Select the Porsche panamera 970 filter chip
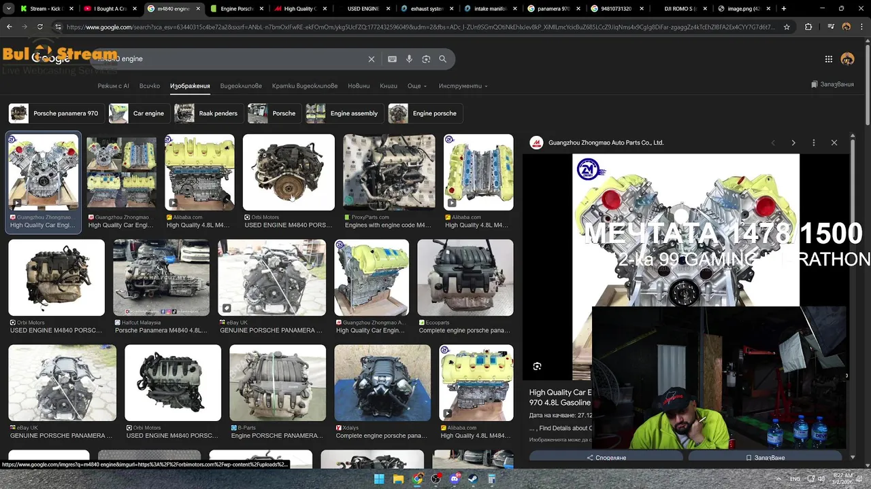Screen dimensions: 871x489 click(x=57, y=113)
